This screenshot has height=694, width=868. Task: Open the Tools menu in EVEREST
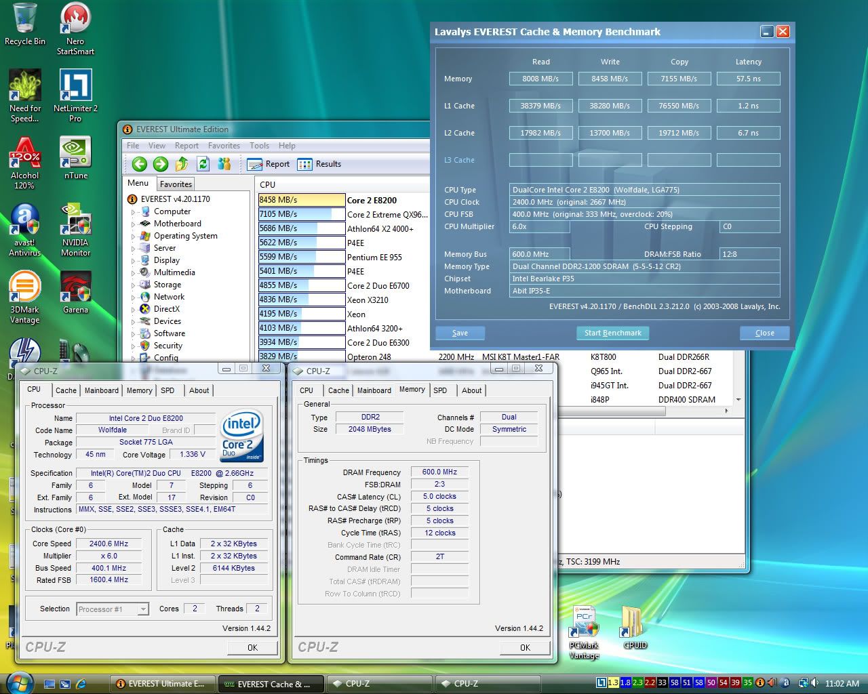[259, 146]
